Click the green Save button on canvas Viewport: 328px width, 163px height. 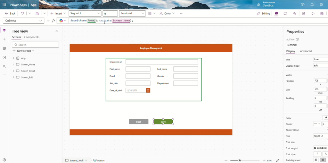(x=163, y=122)
